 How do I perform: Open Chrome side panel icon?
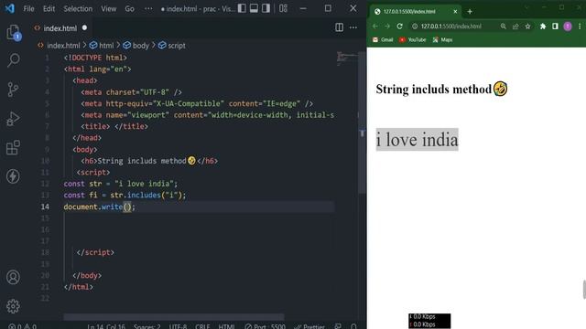556,27
